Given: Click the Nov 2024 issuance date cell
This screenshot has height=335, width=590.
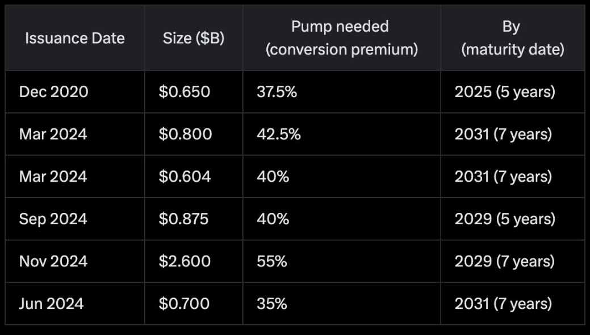Looking at the screenshot, I should 53,261.
